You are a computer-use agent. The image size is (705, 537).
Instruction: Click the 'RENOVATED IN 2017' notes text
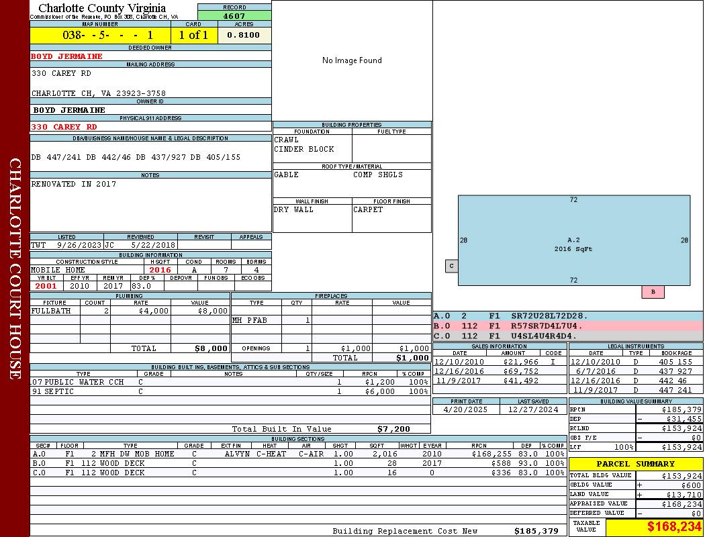pos(74,184)
